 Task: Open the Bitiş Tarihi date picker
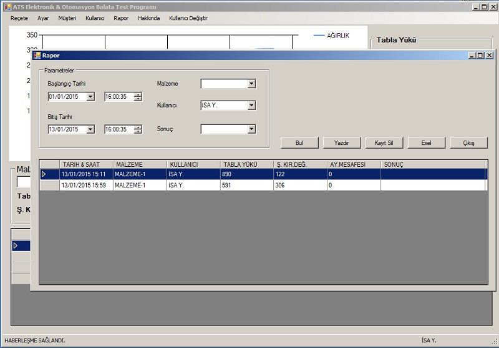[x=90, y=129]
